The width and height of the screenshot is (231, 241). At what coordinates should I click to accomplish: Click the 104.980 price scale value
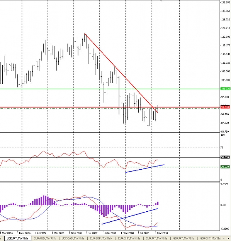(226, 80)
